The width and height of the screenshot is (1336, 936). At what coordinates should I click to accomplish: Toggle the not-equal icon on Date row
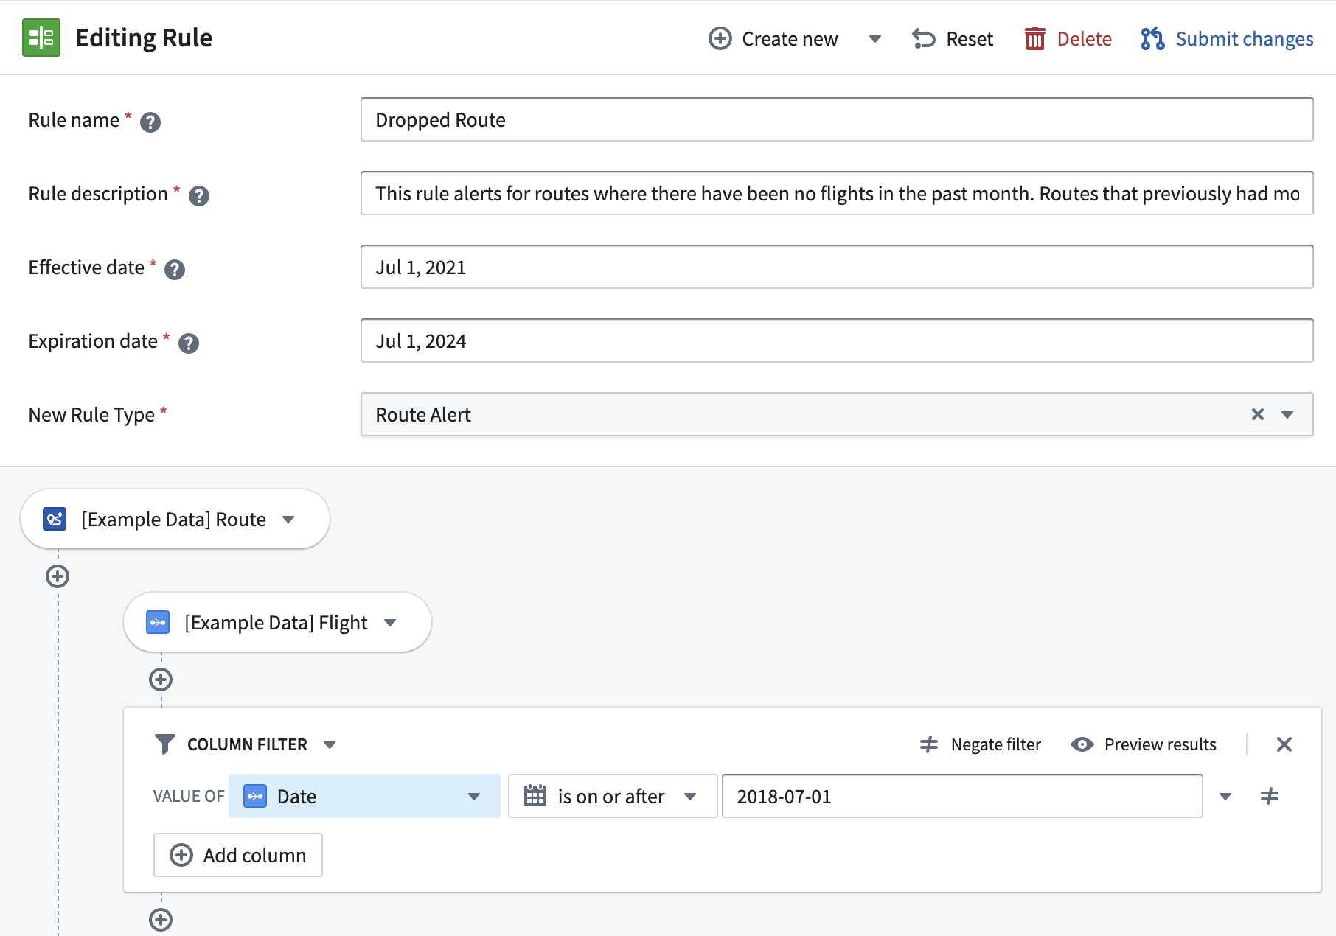[1270, 796]
